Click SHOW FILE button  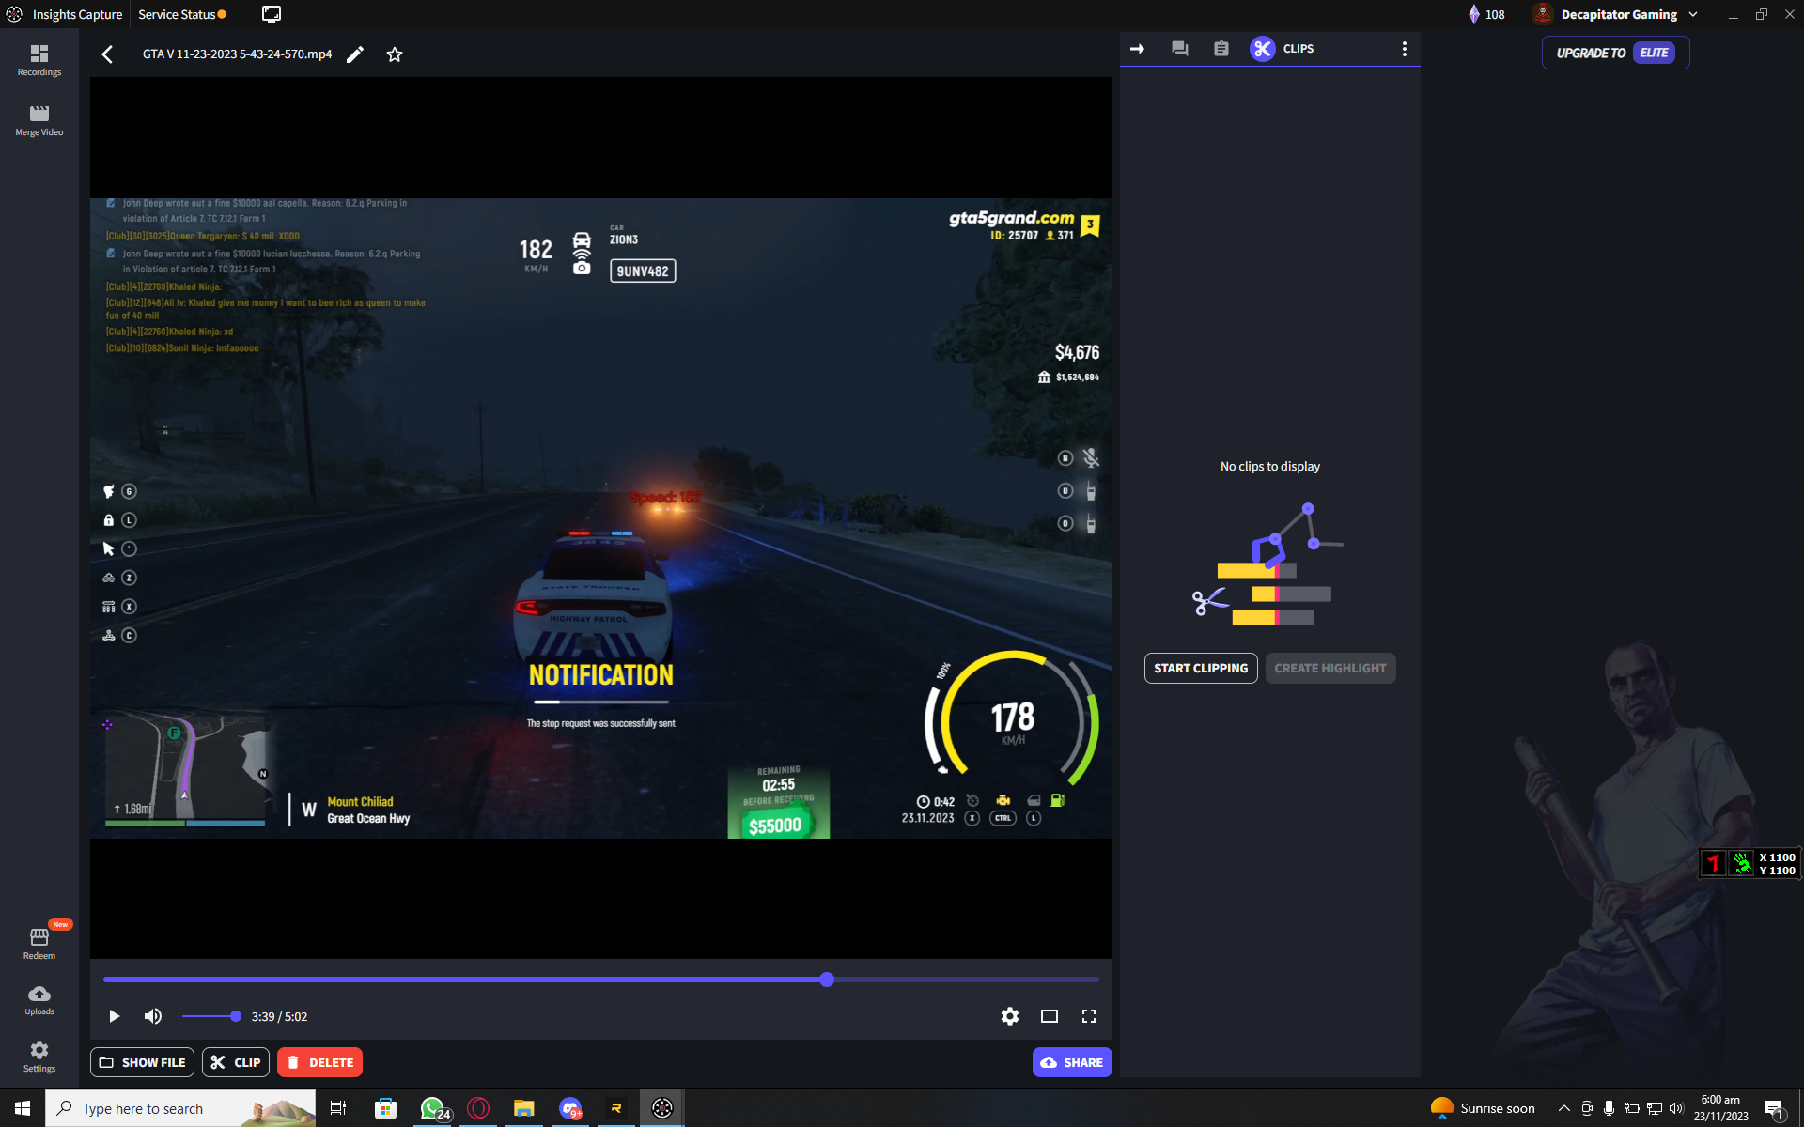pos(142,1062)
